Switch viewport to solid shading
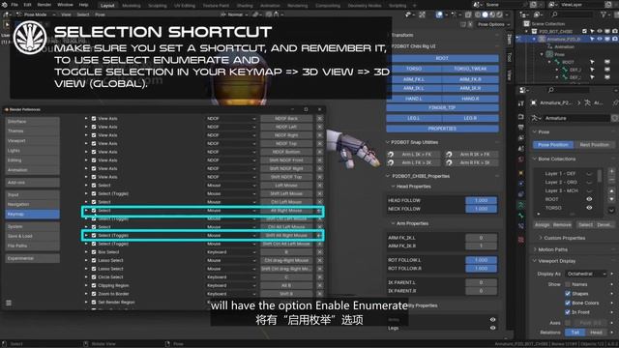Image resolution: width=619 pixels, height=348 pixels. 485,14
